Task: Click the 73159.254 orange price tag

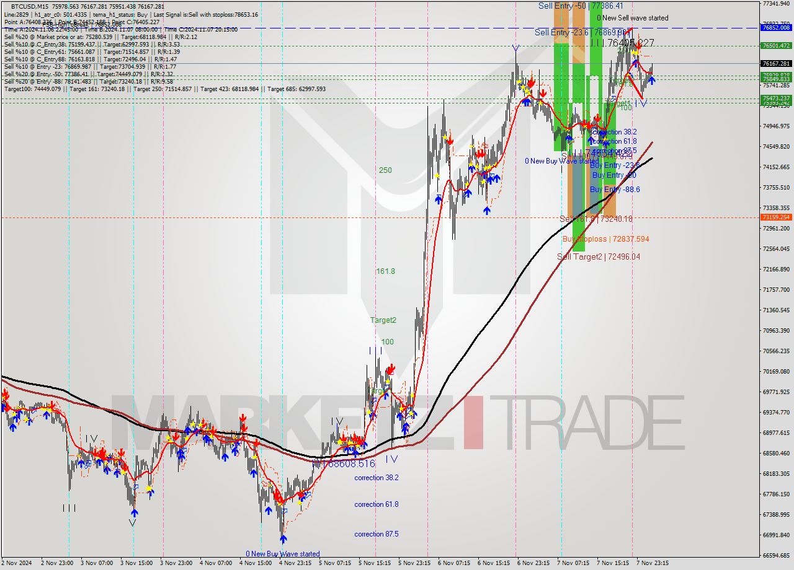Action: (777, 217)
